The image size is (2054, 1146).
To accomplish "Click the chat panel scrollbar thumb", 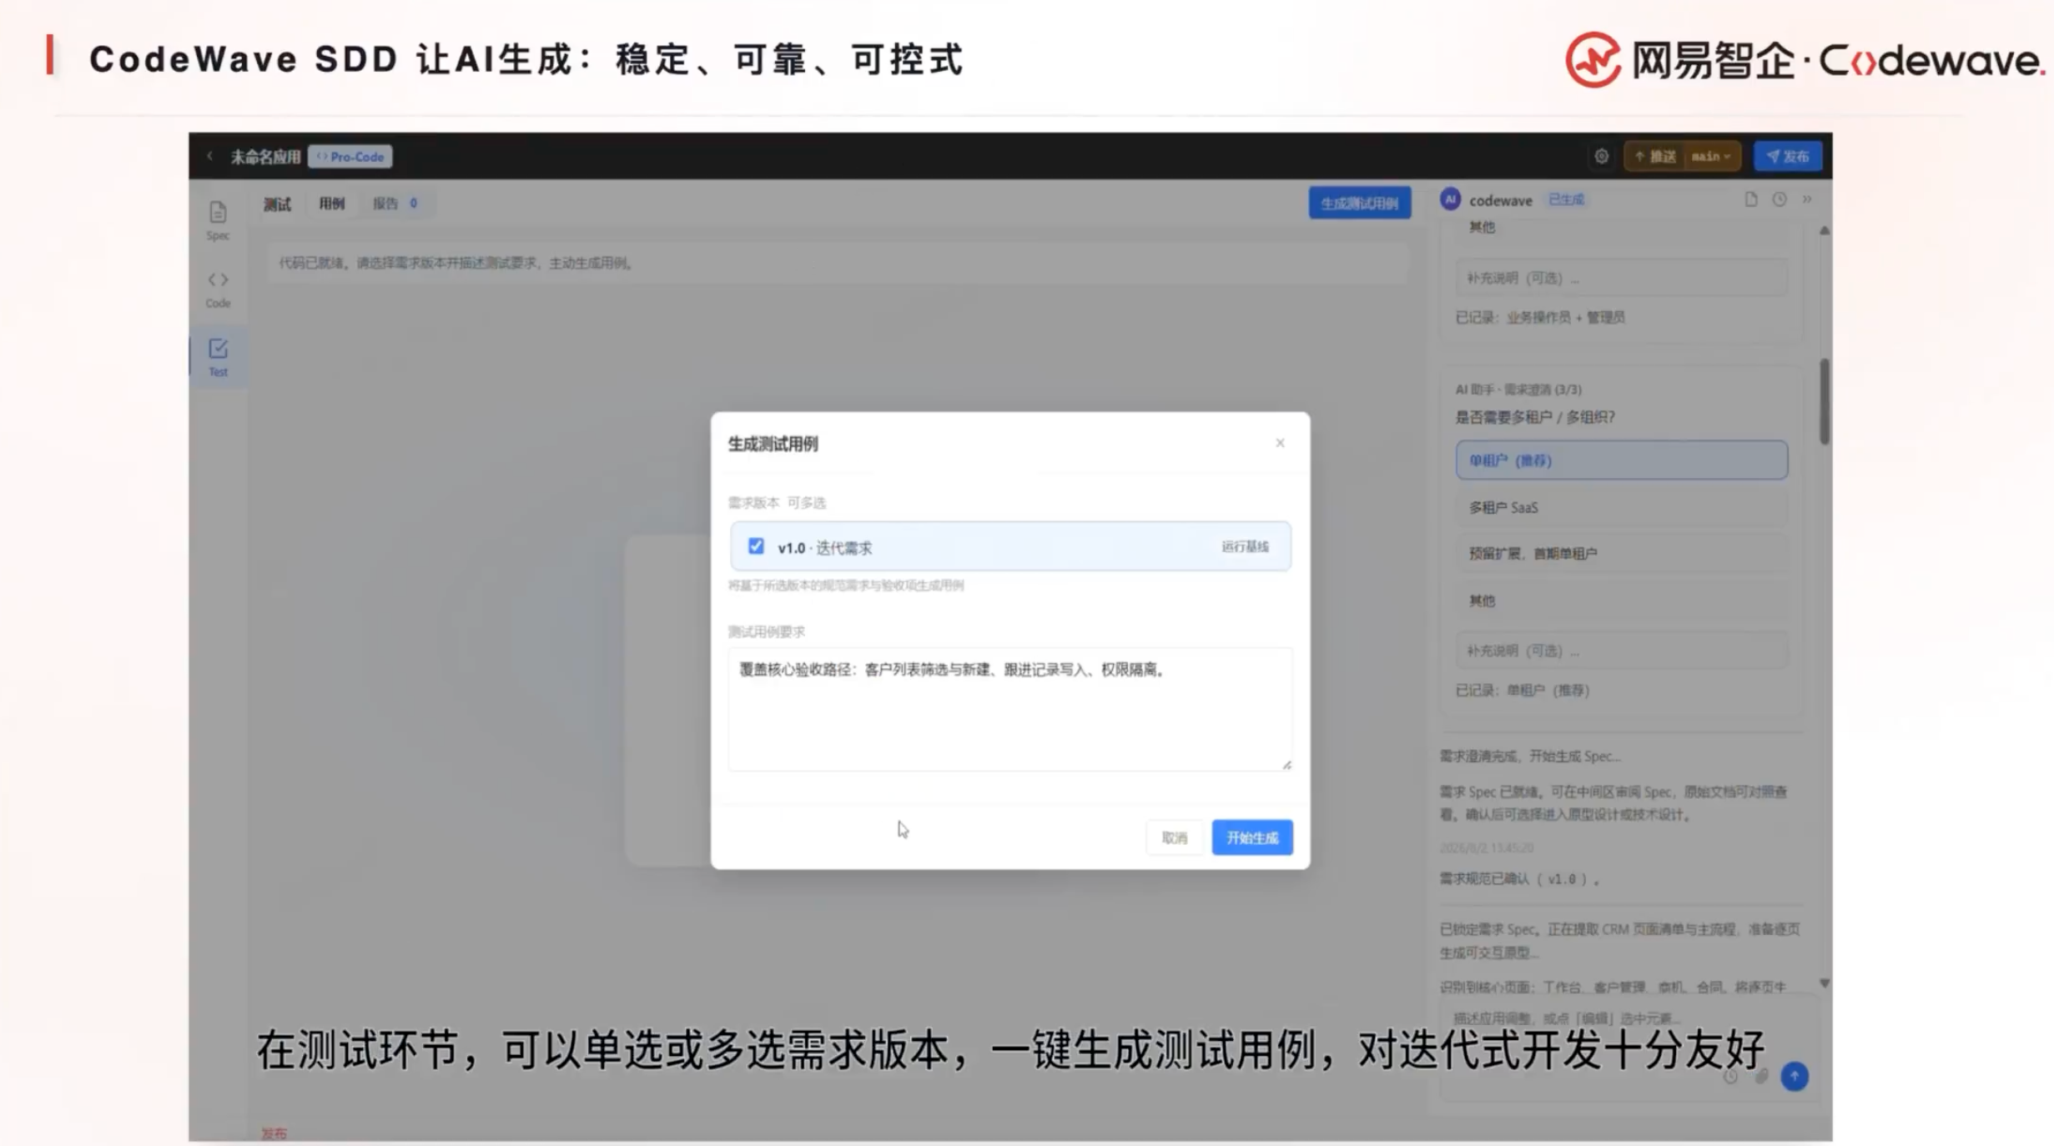I will pos(1824,401).
